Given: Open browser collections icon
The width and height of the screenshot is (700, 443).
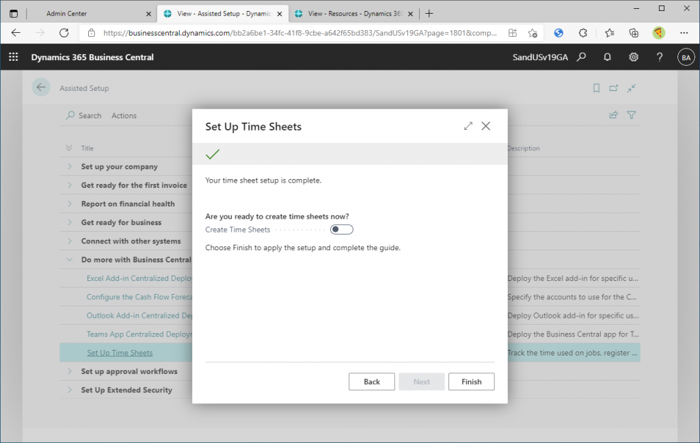Looking at the screenshot, I should (634, 33).
